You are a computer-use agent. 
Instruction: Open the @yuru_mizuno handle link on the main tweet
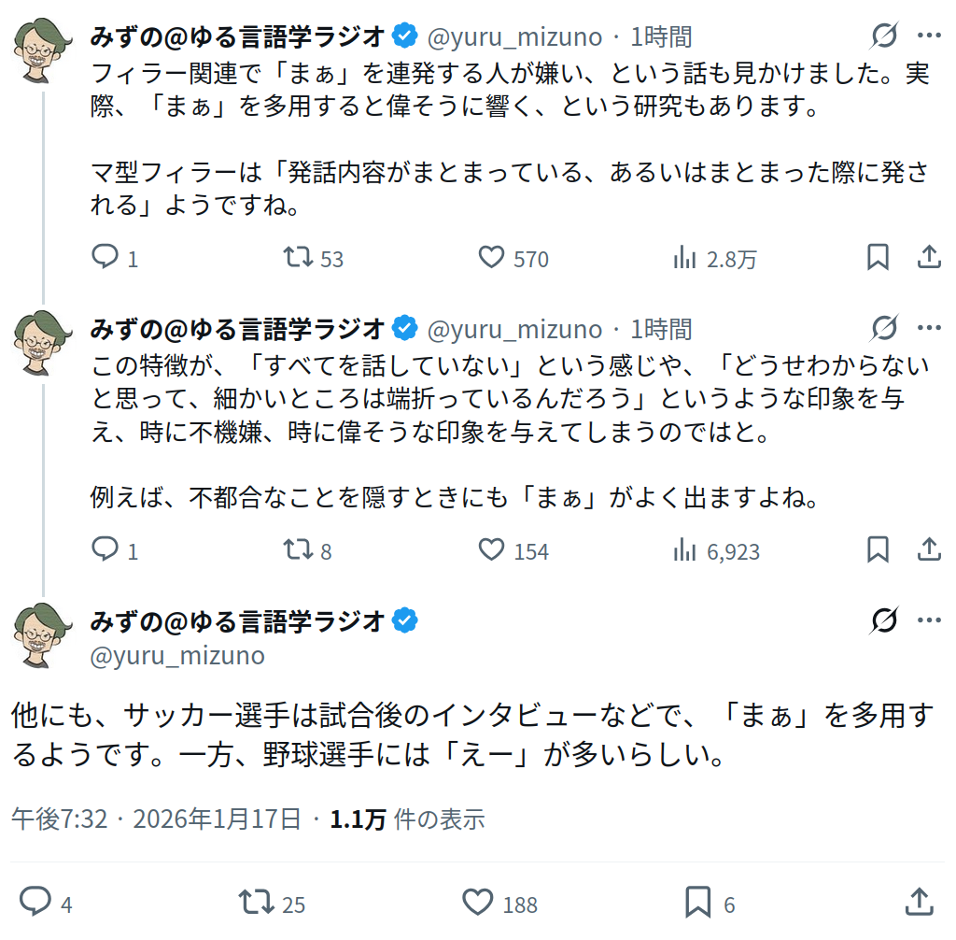(177, 656)
